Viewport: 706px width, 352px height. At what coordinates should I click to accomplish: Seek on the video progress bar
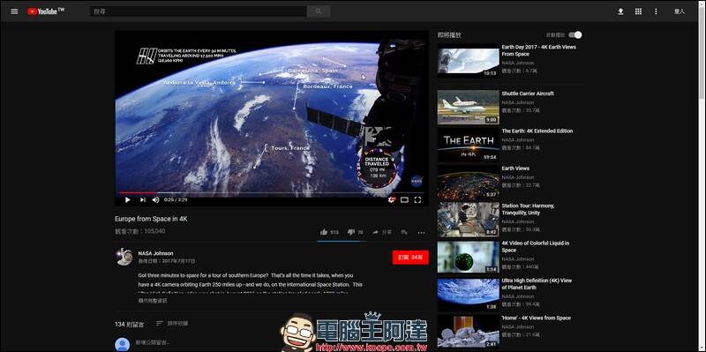272,192
